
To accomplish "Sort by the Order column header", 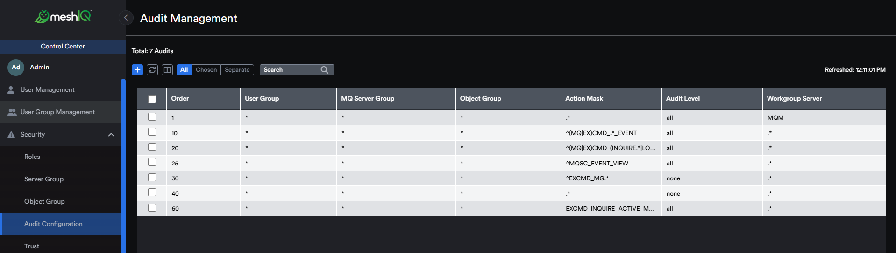I will point(203,99).
